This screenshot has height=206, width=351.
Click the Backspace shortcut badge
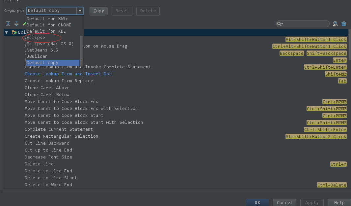point(291,53)
